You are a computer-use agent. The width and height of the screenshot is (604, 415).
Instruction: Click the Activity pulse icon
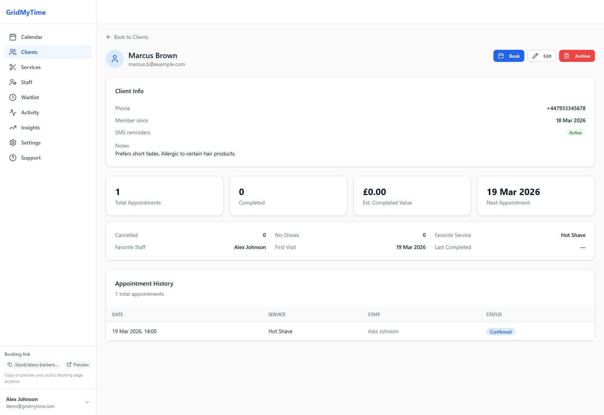[13, 112]
